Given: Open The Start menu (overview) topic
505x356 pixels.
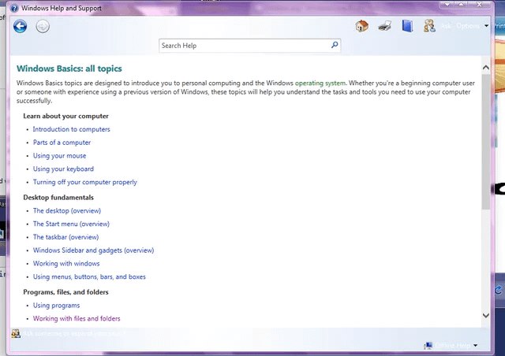Looking at the screenshot, I should (71, 224).
